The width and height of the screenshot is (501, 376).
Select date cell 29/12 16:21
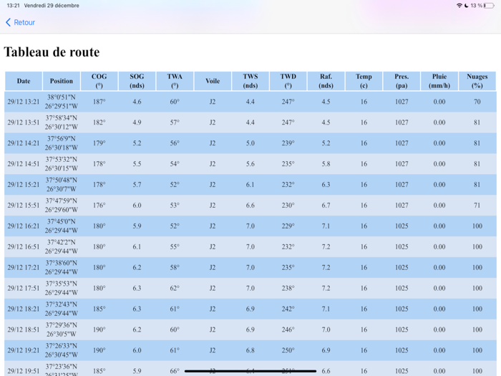(24, 226)
